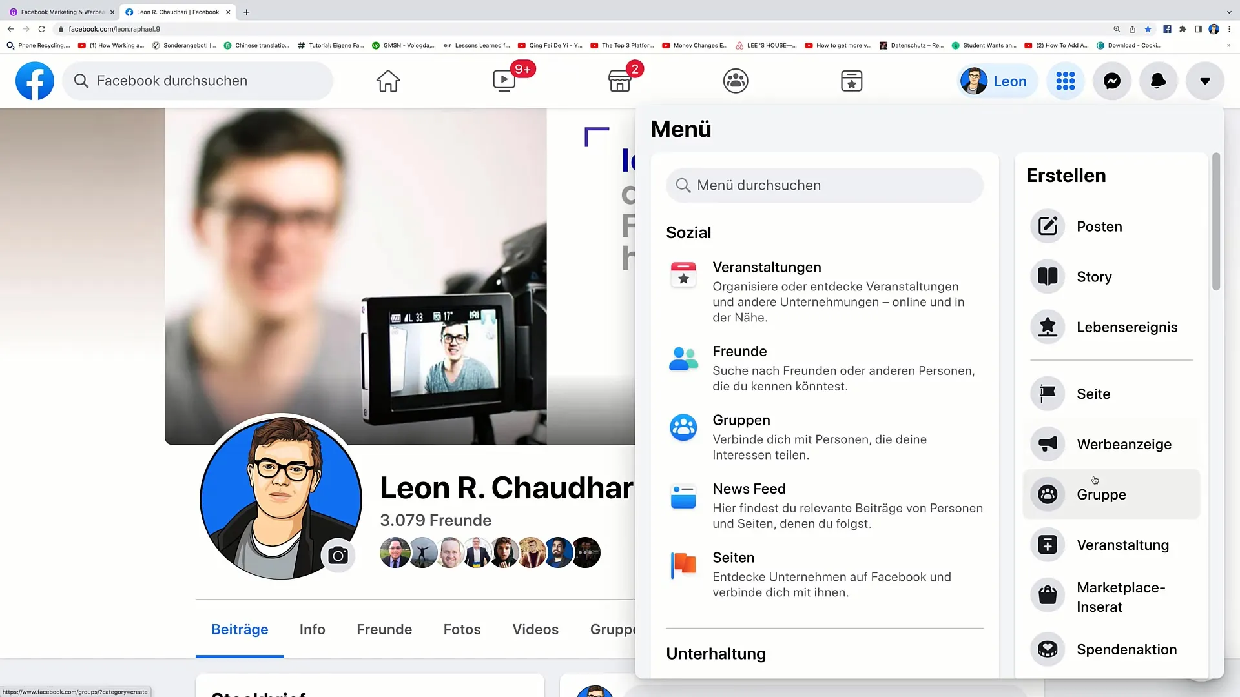Select Gruppen from social menu
This screenshot has width=1240, height=697.
coord(741,419)
